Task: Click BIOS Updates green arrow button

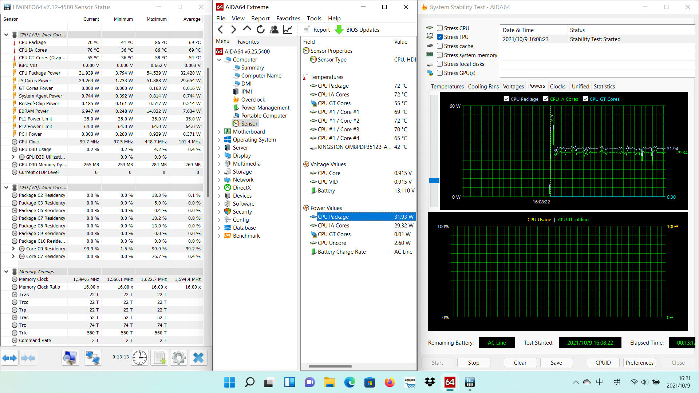Action: coord(357,30)
